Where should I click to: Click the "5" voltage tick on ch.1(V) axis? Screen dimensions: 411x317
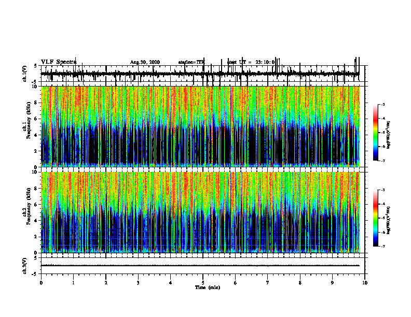(x=36, y=66)
